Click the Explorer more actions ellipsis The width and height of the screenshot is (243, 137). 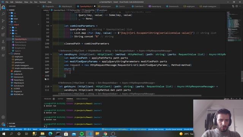38,6
